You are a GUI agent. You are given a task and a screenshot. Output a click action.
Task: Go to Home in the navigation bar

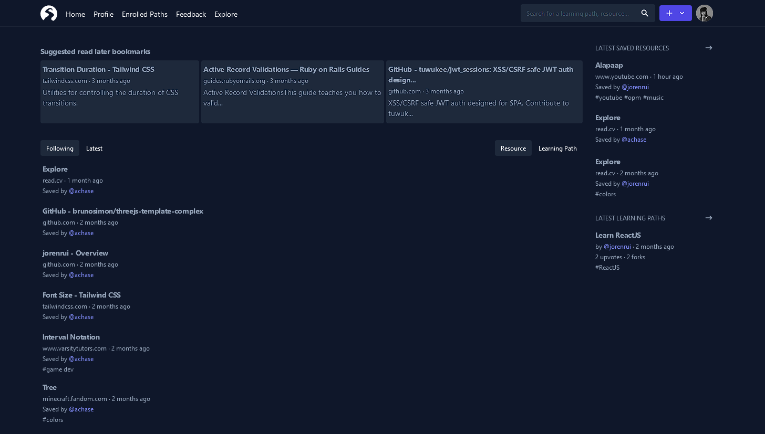(75, 14)
